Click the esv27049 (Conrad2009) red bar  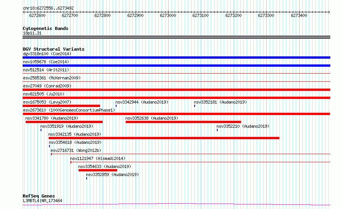pos(176,90)
